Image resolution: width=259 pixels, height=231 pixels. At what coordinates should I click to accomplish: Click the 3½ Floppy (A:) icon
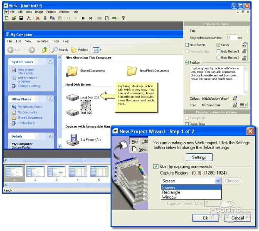(72, 140)
